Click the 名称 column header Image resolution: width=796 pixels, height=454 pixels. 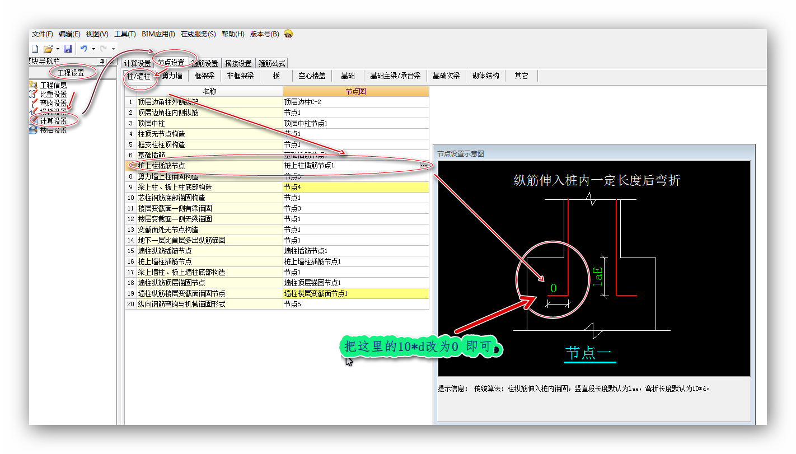click(x=210, y=91)
